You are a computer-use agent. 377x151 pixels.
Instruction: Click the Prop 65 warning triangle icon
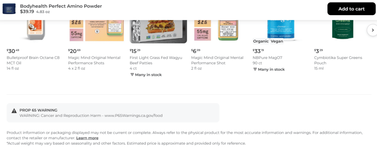pyautogui.click(x=14, y=110)
